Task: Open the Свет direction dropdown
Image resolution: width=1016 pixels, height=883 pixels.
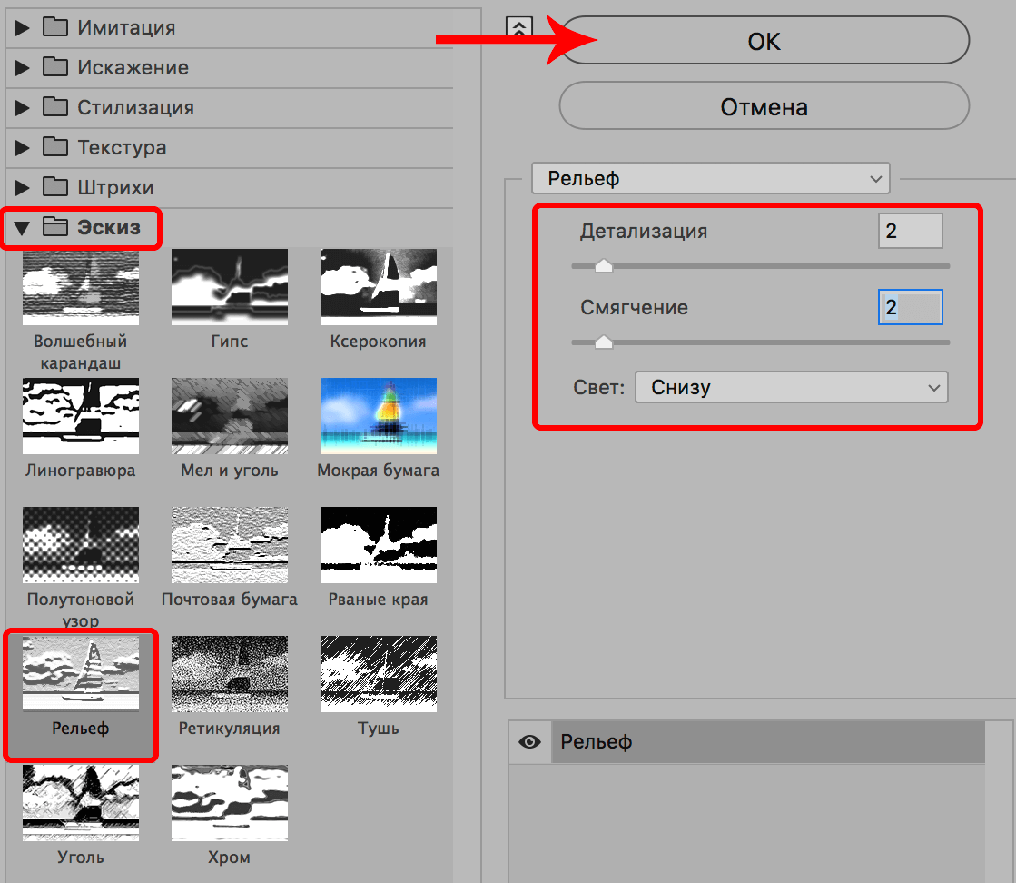Action: tap(790, 387)
